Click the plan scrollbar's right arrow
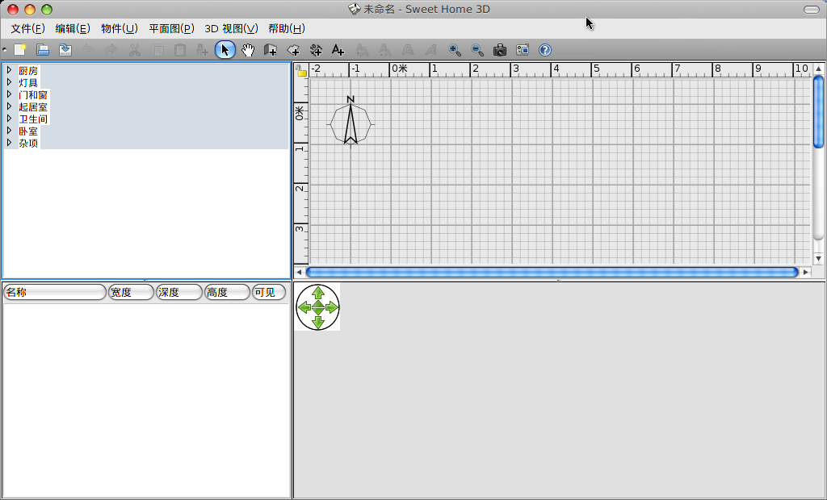 coord(805,272)
